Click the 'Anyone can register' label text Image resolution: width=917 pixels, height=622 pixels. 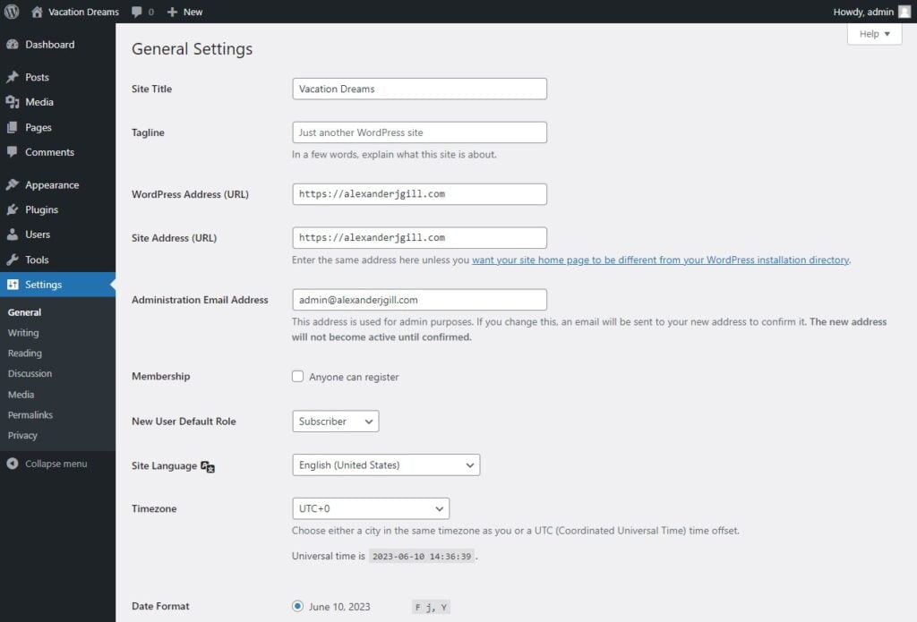[x=354, y=377]
